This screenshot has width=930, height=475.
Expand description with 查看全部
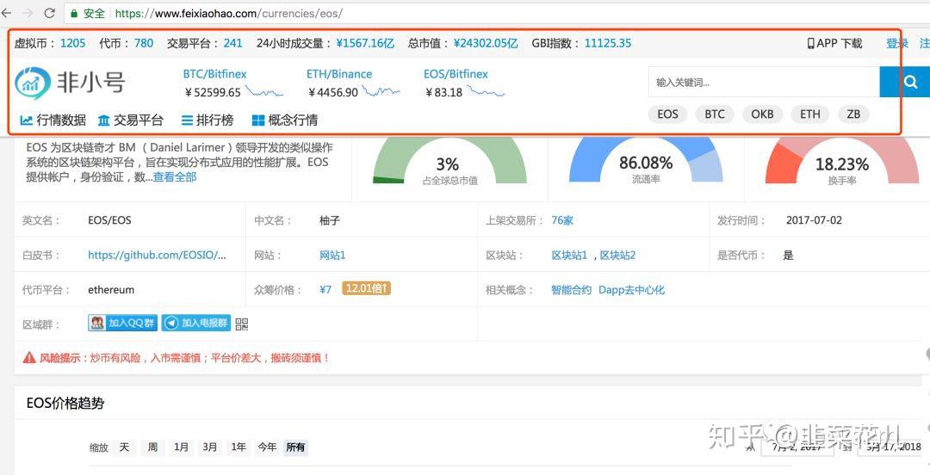point(174,176)
